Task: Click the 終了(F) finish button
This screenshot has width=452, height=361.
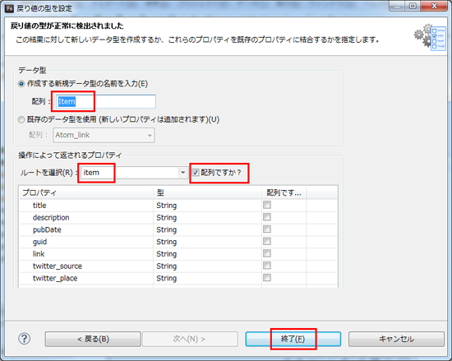Action: click(293, 339)
